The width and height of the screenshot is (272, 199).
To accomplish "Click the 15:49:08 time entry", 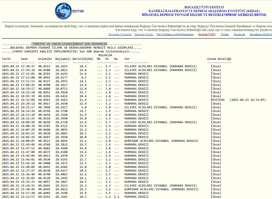I will [x=28, y=145].
